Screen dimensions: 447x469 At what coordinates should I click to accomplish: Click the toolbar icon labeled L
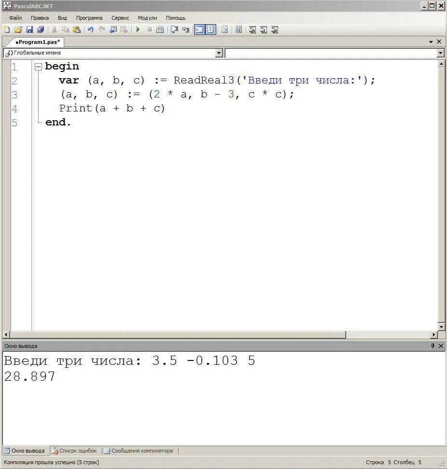point(263,29)
